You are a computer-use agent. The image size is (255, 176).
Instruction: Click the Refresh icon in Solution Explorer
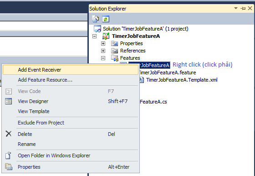coord(106,19)
